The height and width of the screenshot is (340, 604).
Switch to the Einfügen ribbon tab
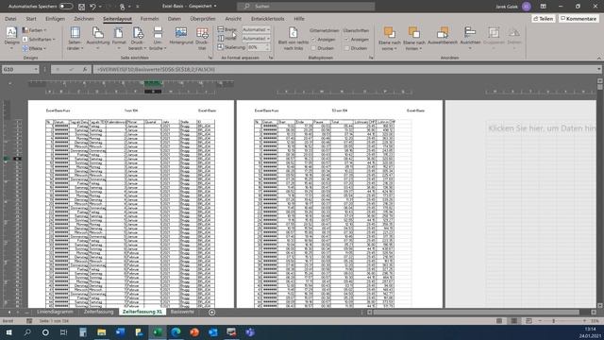pyautogui.click(x=55, y=19)
